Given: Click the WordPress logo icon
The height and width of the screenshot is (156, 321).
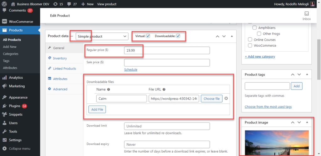Looking at the screenshot, I should click(4, 4).
